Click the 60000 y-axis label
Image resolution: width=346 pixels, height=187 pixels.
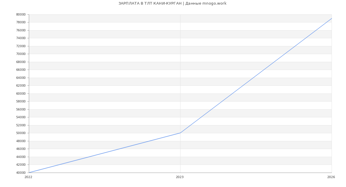pyautogui.click(x=21, y=93)
